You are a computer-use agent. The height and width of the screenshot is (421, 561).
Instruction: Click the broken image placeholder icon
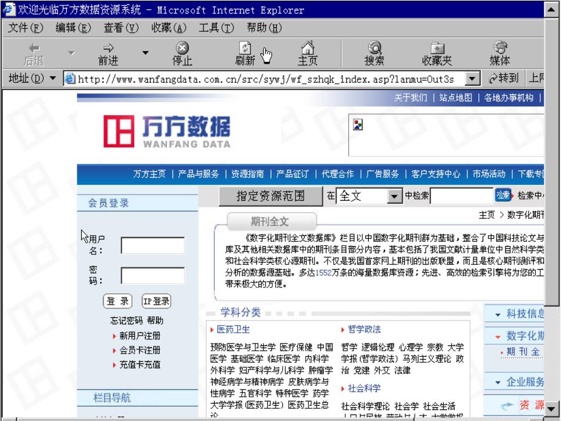pyautogui.click(x=358, y=124)
